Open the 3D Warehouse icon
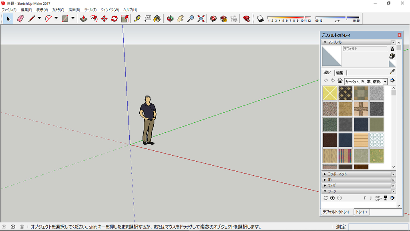This screenshot has height=231, width=410. (213, 19)
